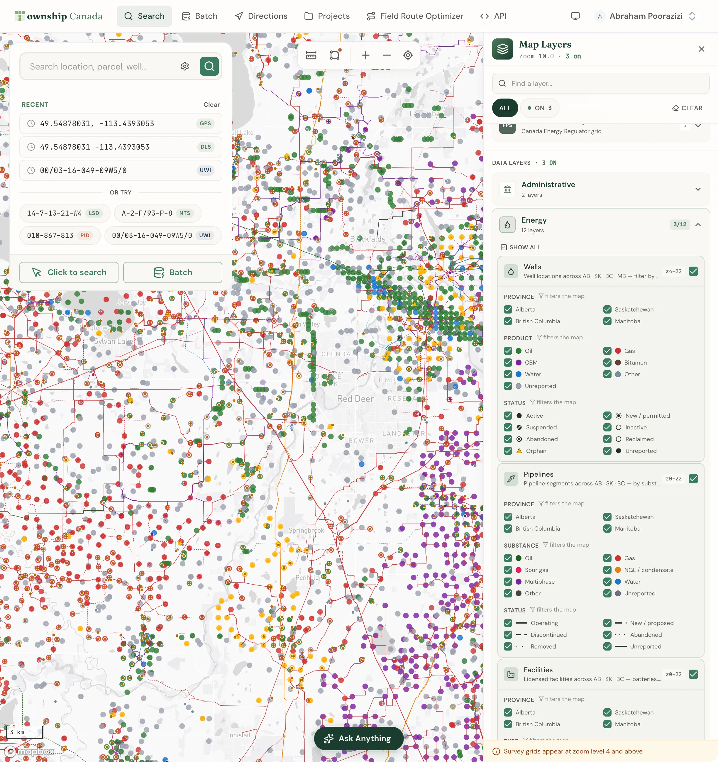This screenshot has width=718, height=762.
Task: Click the ownship Canada logo
Action: pyautogui.click(x=59, y=16)
